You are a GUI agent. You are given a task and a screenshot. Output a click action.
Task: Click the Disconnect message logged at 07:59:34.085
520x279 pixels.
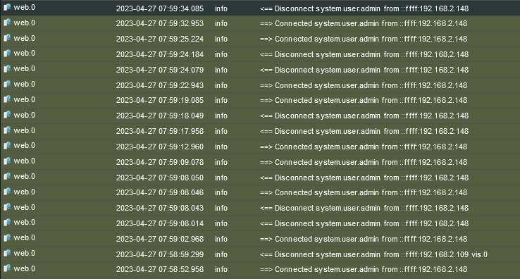(x=364, y=8)
